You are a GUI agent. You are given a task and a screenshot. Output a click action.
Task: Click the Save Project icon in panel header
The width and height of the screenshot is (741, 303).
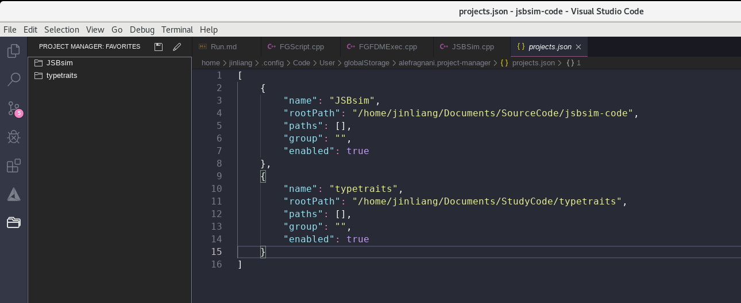(159, 46)
